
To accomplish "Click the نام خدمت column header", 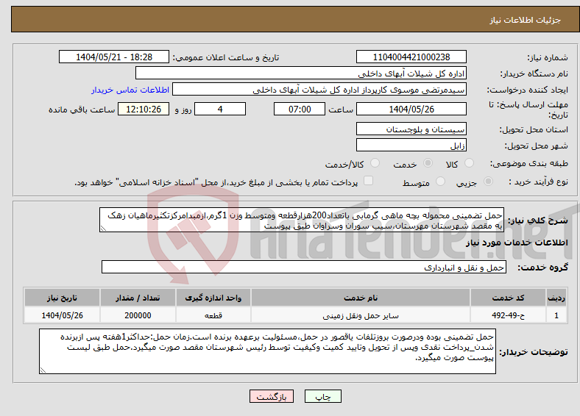I will 361,298.
